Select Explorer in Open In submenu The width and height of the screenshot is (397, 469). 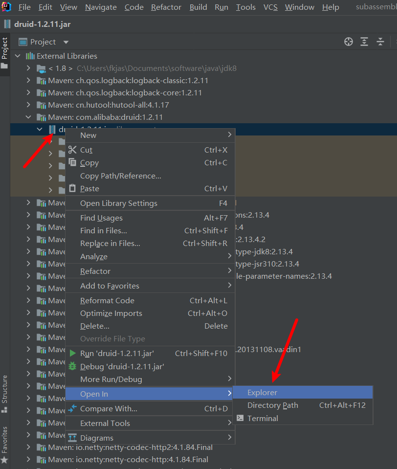303,392
